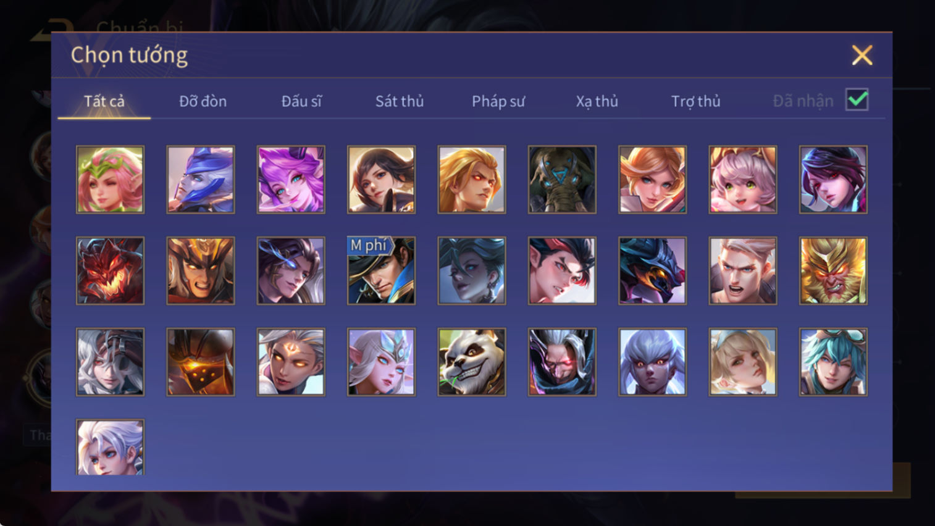The width and height of the screenshot is (935, 526).
Task: Open the Xạ thủ tab
Action: tap(597, 101)
